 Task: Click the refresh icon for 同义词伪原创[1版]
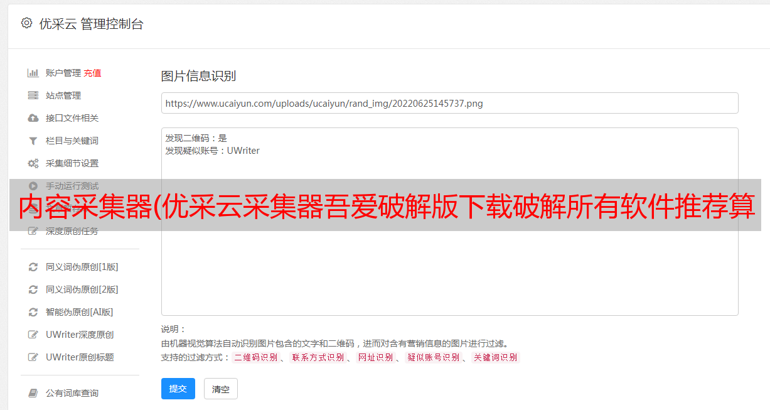click(x=33, y=267)
